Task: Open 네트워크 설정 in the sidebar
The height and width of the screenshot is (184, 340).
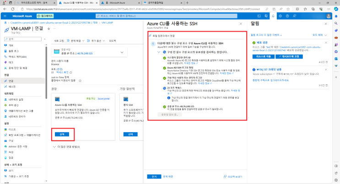Action: (16, 99)
